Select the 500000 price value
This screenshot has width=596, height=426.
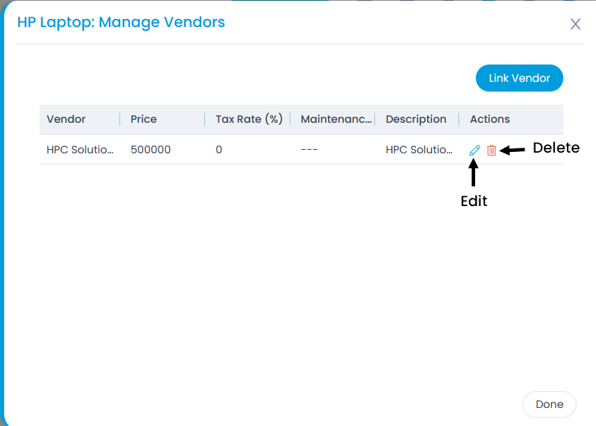[150, 149]
